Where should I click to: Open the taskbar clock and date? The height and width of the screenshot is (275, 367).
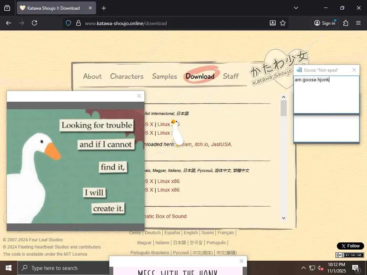click(x=336, y=268)
